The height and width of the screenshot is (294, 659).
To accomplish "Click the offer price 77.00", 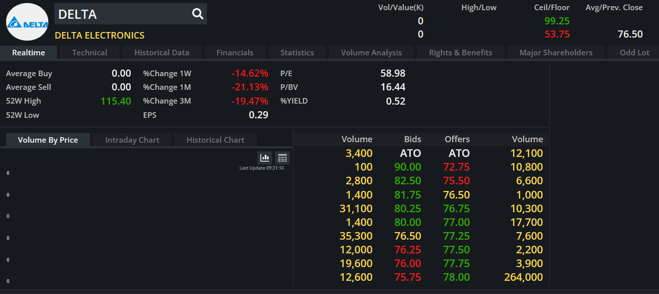I will (457, 222).
